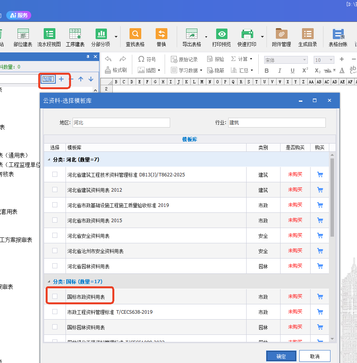Move the item up with the up arrow
Screen dimensions: 357x363
click(81, 79)
